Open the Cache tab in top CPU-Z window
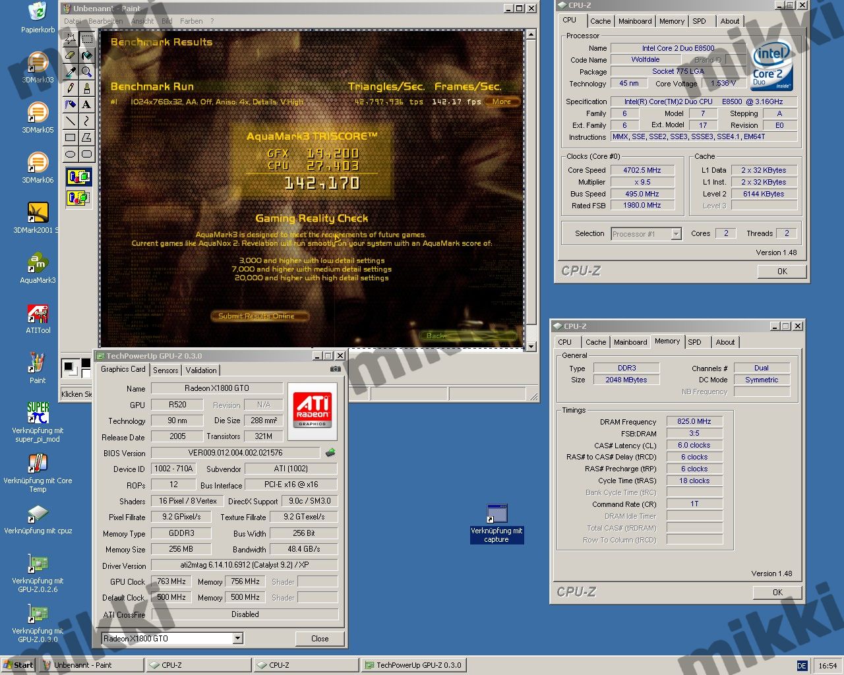Screen dimensions: 844x675 coord(600,21)
